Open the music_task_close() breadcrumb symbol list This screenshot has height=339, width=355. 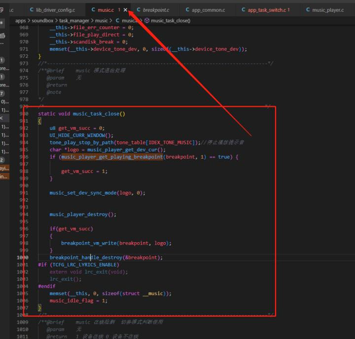click(x=171, y=21)
